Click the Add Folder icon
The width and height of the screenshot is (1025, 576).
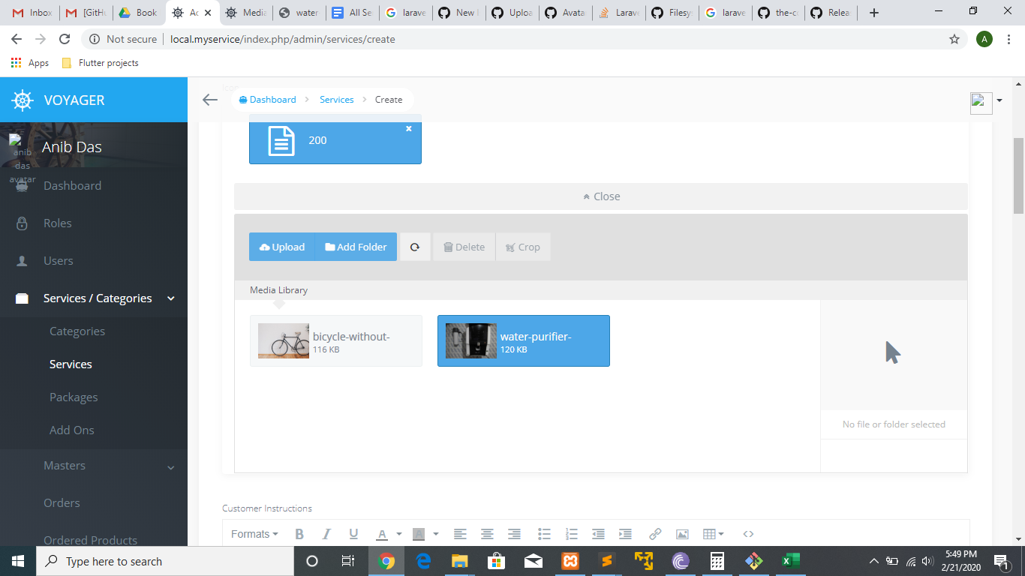click(x=355, y=247)
